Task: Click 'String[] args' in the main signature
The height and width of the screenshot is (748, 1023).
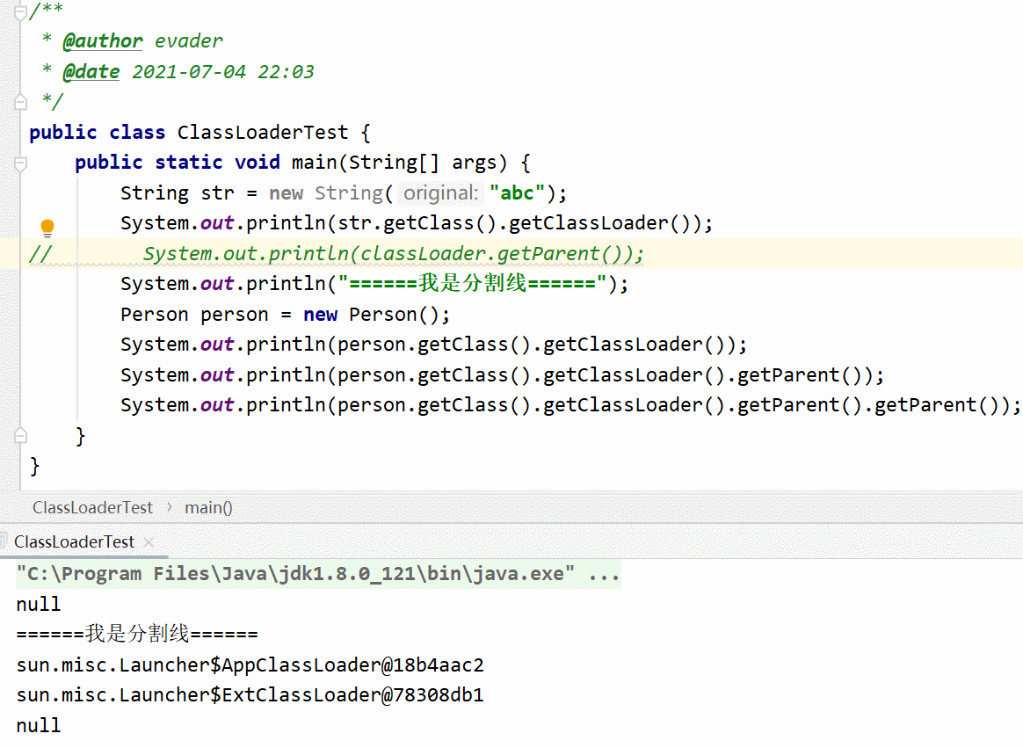Action: (427, 163)
